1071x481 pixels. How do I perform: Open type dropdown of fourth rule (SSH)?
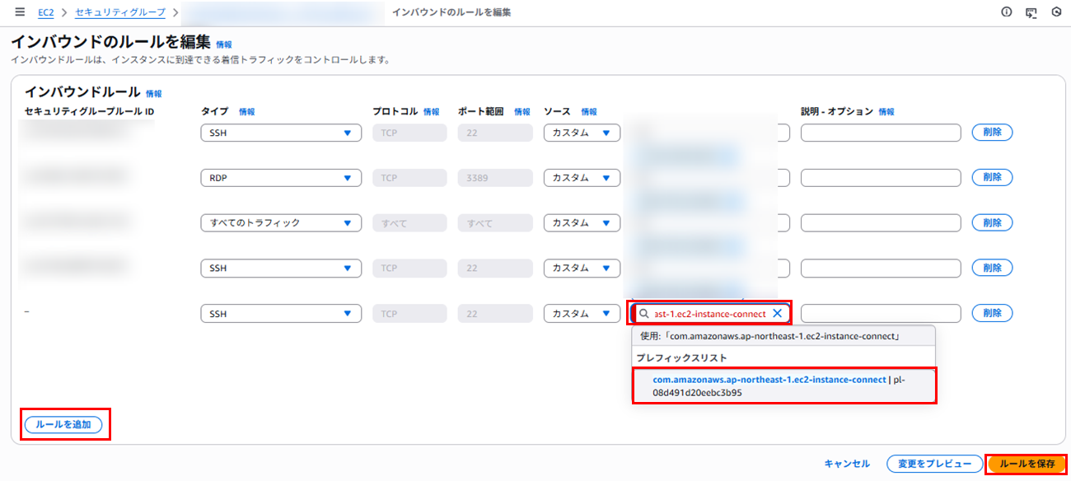coord(281,268)
